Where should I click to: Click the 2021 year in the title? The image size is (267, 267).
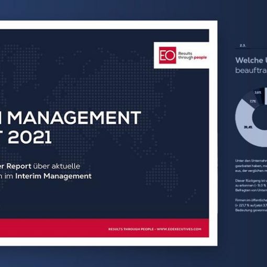30,137
